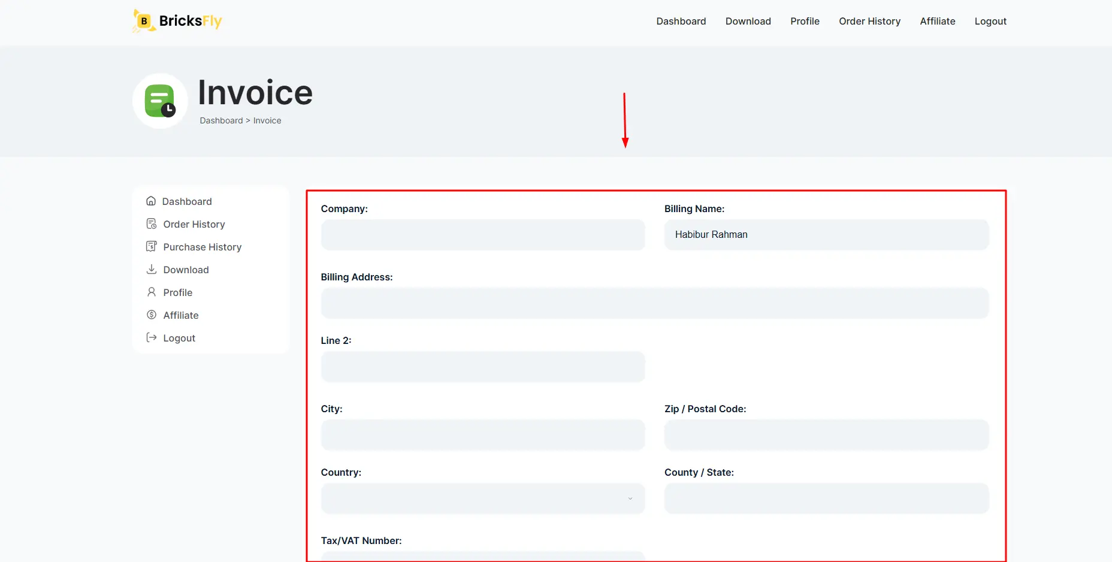Image resolution: width=1112 pixels, height=562 pixels.
Task: Focus the City input field
Action: click(x=483, y=435)
